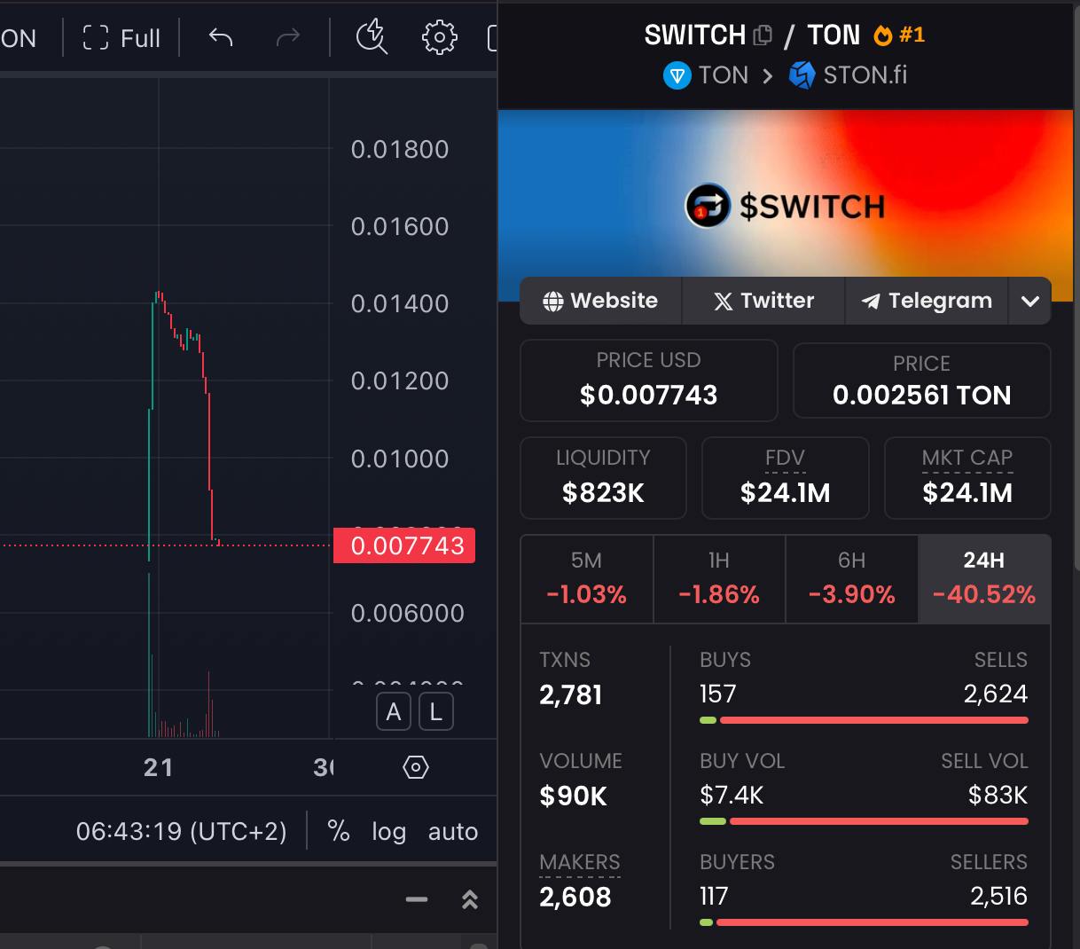Click the TON chain name link
This screenshot has width=1080, height=949.
(x=724, y=75)
